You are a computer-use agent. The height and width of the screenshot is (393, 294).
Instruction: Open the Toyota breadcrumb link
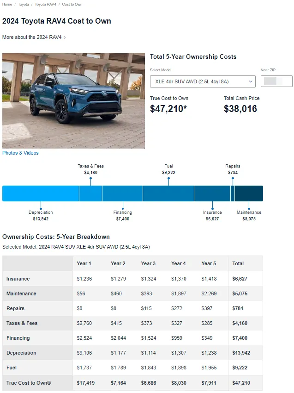click(x=24, y=4)
